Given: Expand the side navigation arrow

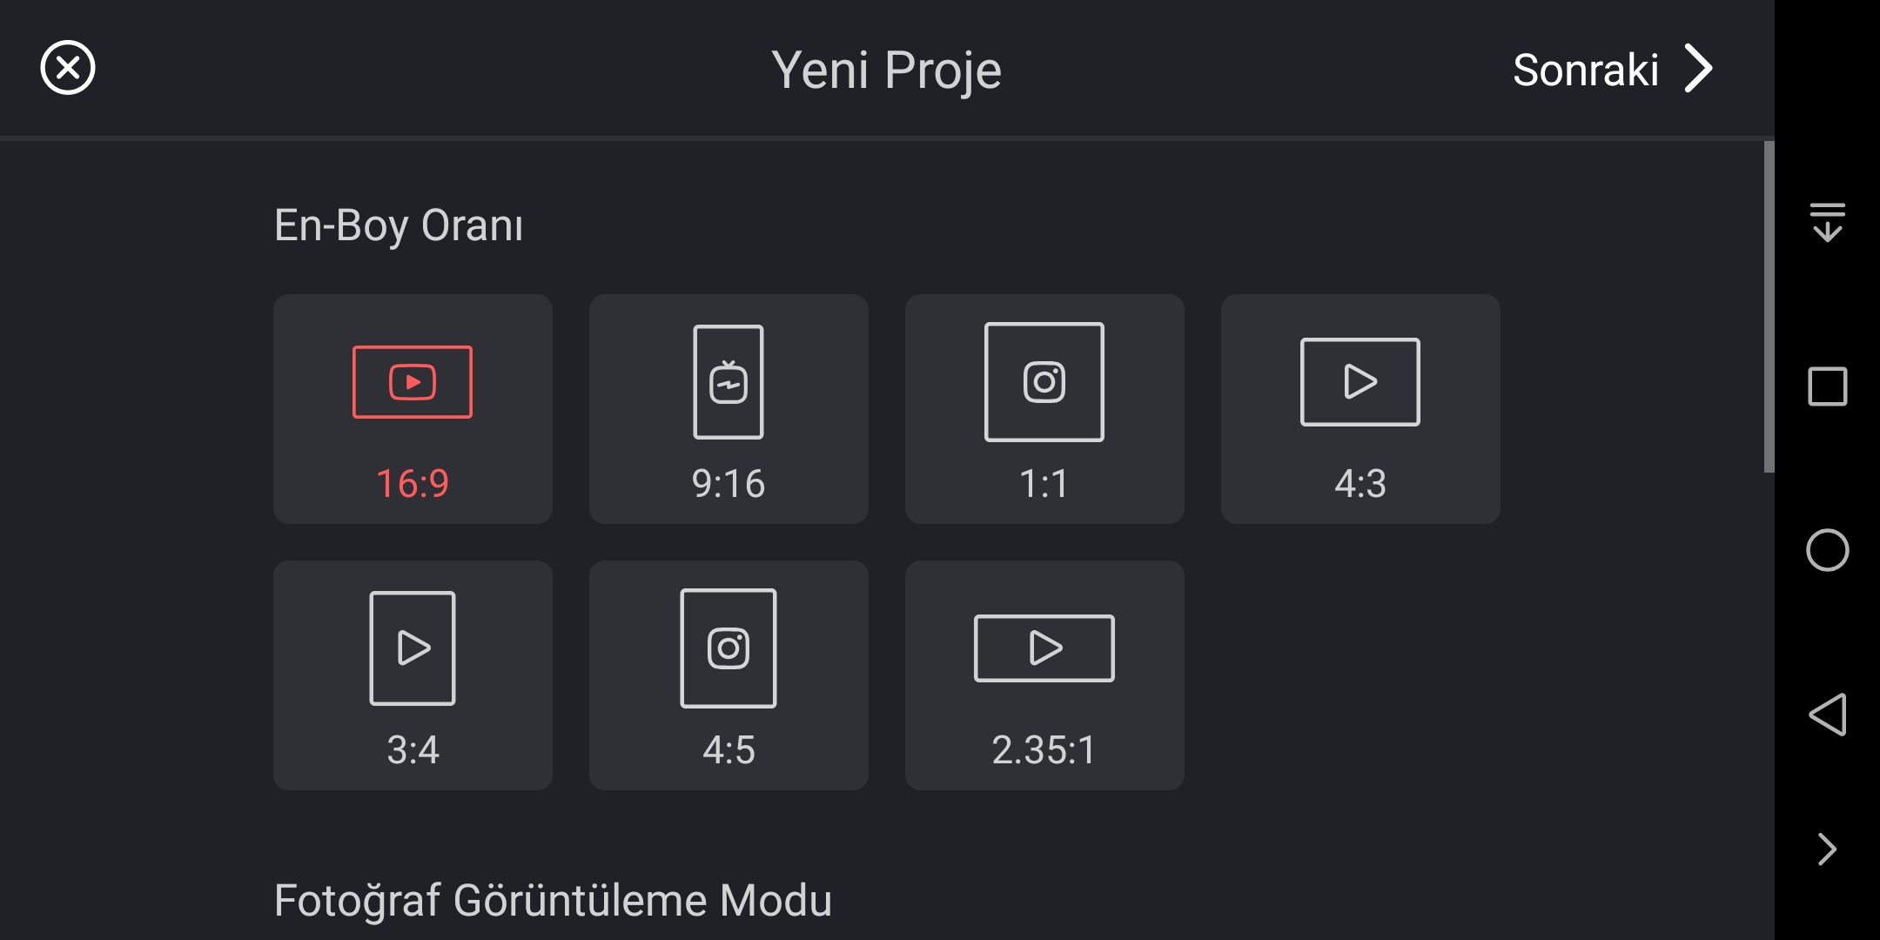Looking at the screenshot, I should tap(1828, 849).
